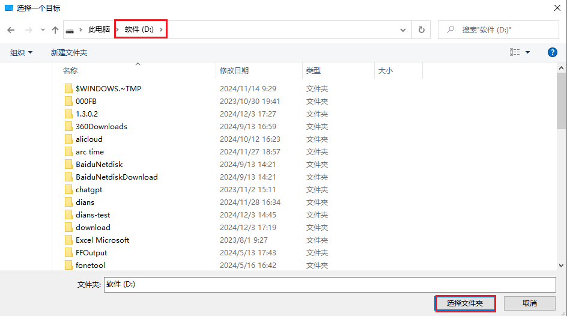Select 此电脑 in the address path

tap(99, 29)
